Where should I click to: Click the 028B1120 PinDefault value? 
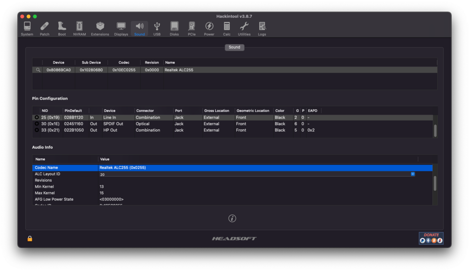click(x=74, y=118)
